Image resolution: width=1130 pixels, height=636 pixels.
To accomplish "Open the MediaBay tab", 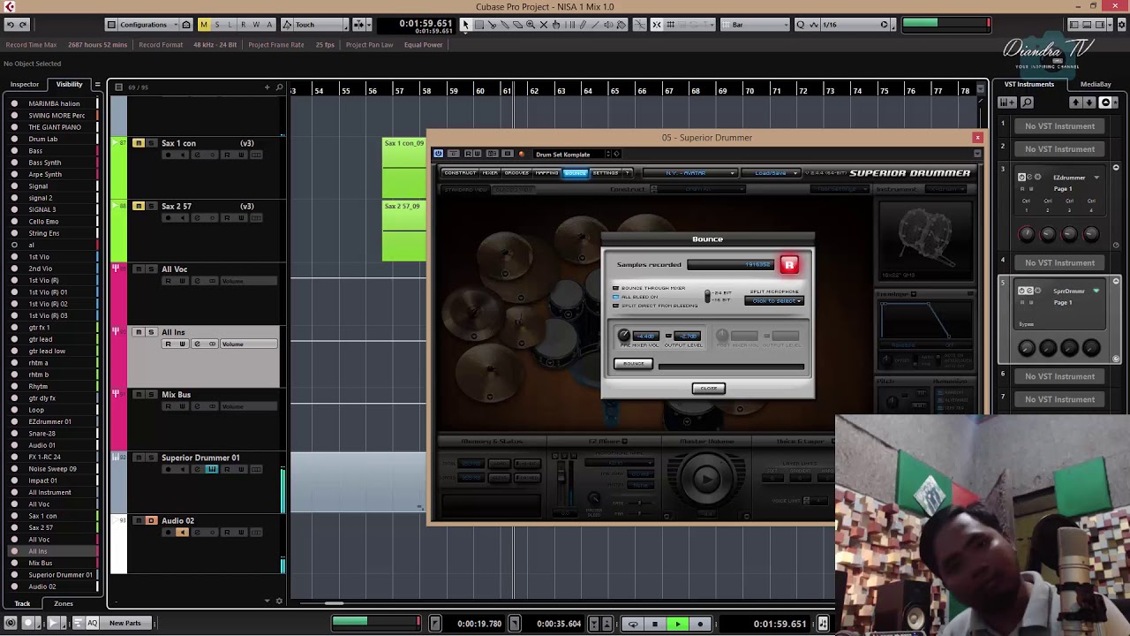I will click(1096, 84).
